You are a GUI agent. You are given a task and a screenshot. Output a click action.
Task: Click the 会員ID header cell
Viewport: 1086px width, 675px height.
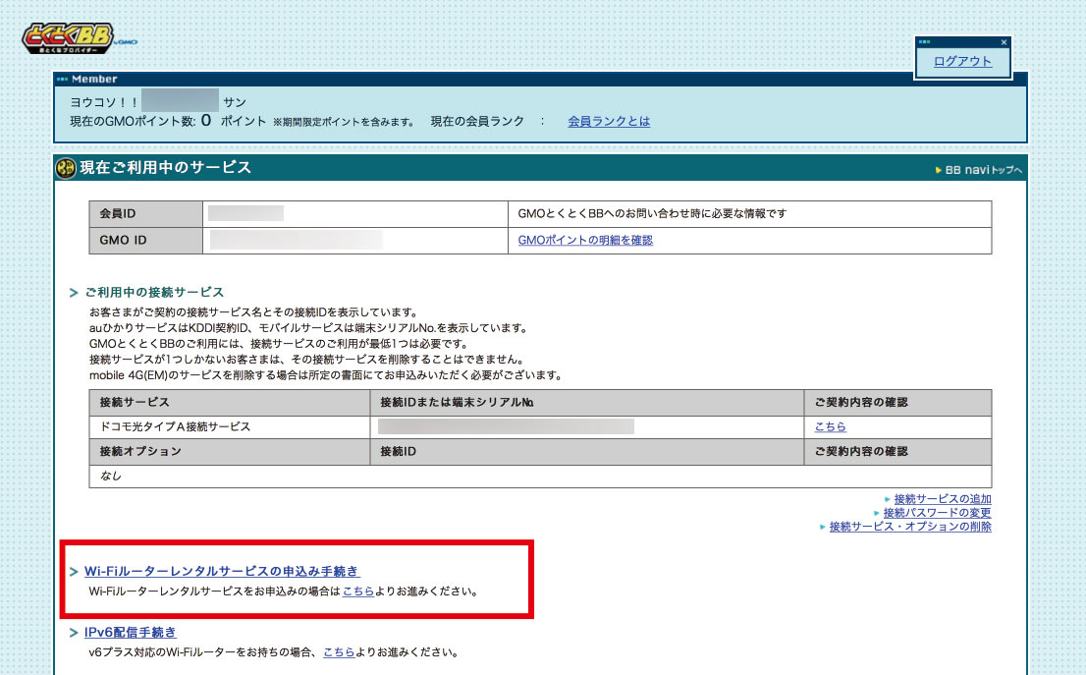coord(145,214)
